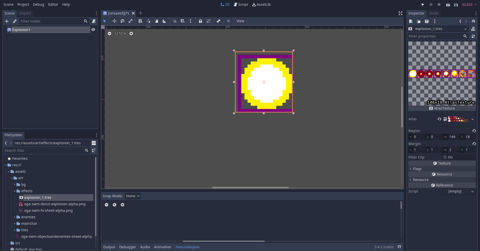Open the Snap Mode dropdown
The height and width of the screenshot is (251, 480).
[x=132, y=196]
